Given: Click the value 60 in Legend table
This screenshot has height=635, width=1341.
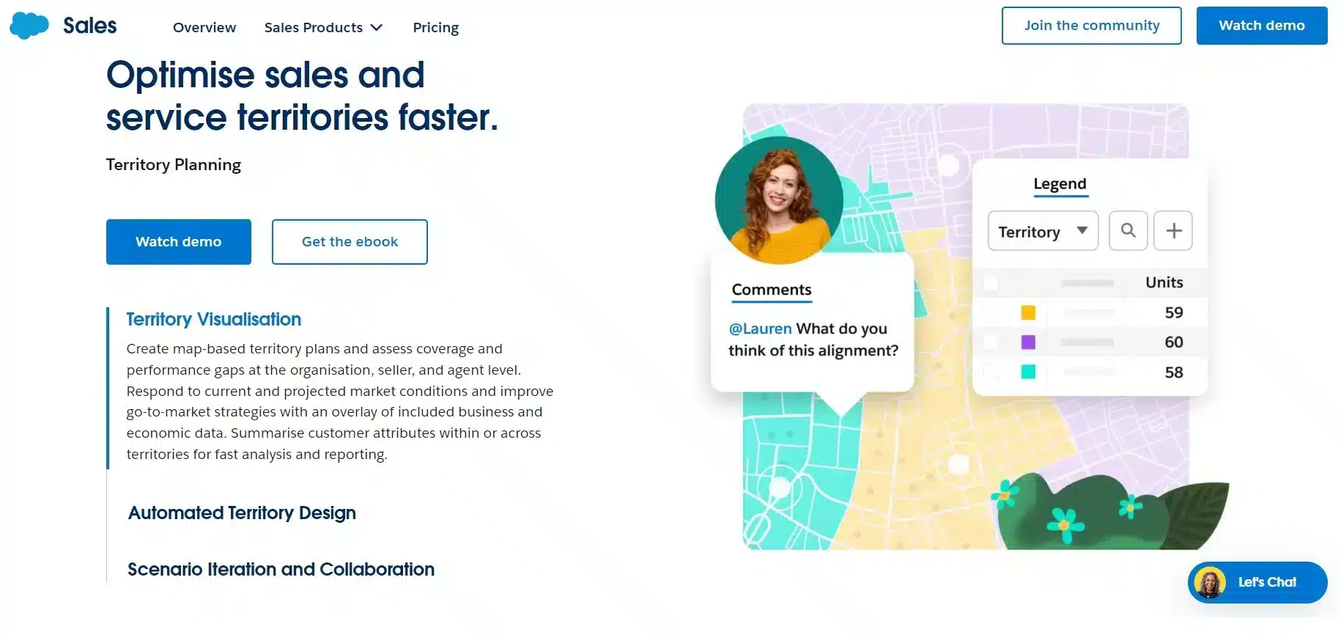Looking at the screenshot, I should (x=1174, y=342).
